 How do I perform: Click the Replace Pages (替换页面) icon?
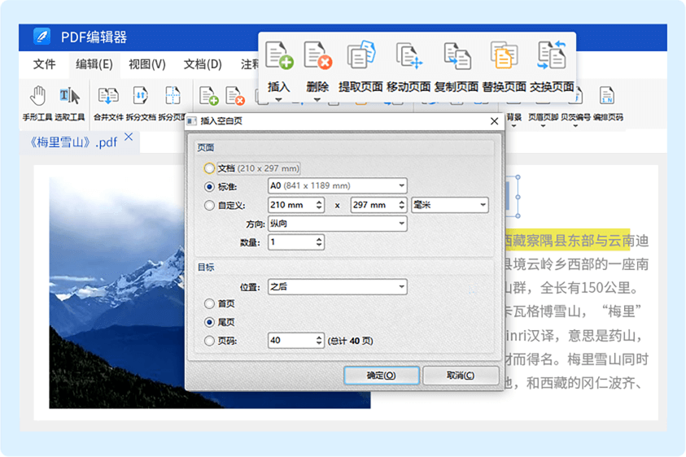tap(504, 56)
